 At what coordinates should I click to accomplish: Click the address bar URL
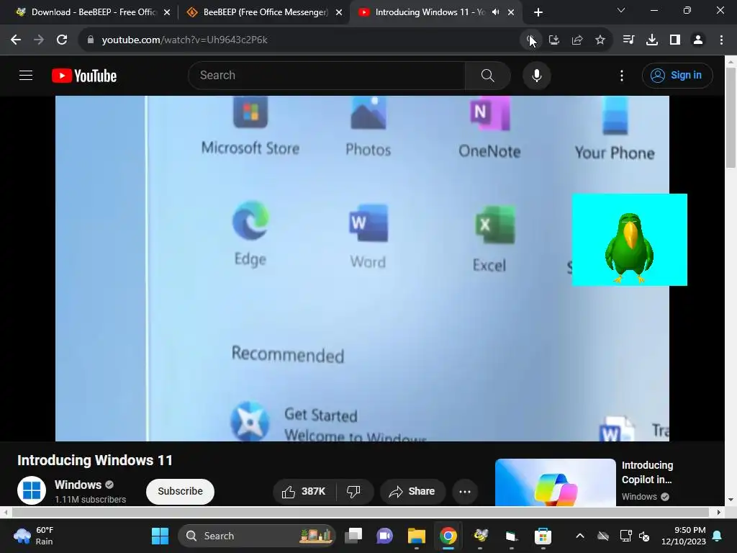point(184,40)
